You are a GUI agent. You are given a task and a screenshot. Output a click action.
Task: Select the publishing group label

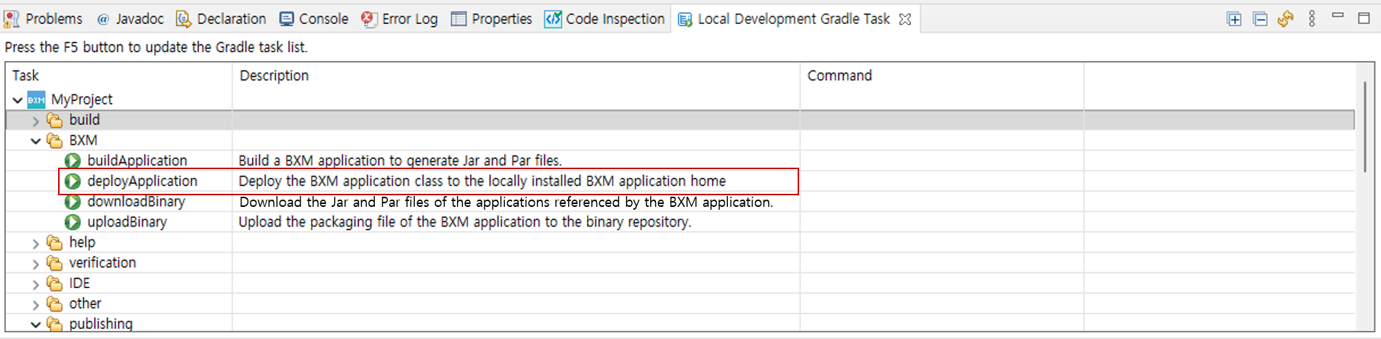[101, 324]
